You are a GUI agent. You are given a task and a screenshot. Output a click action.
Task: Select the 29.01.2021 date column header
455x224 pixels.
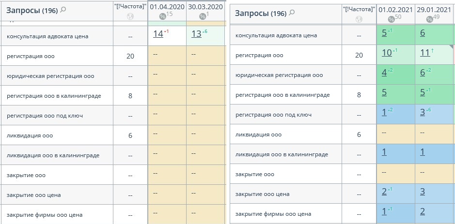tap(434, 10)
